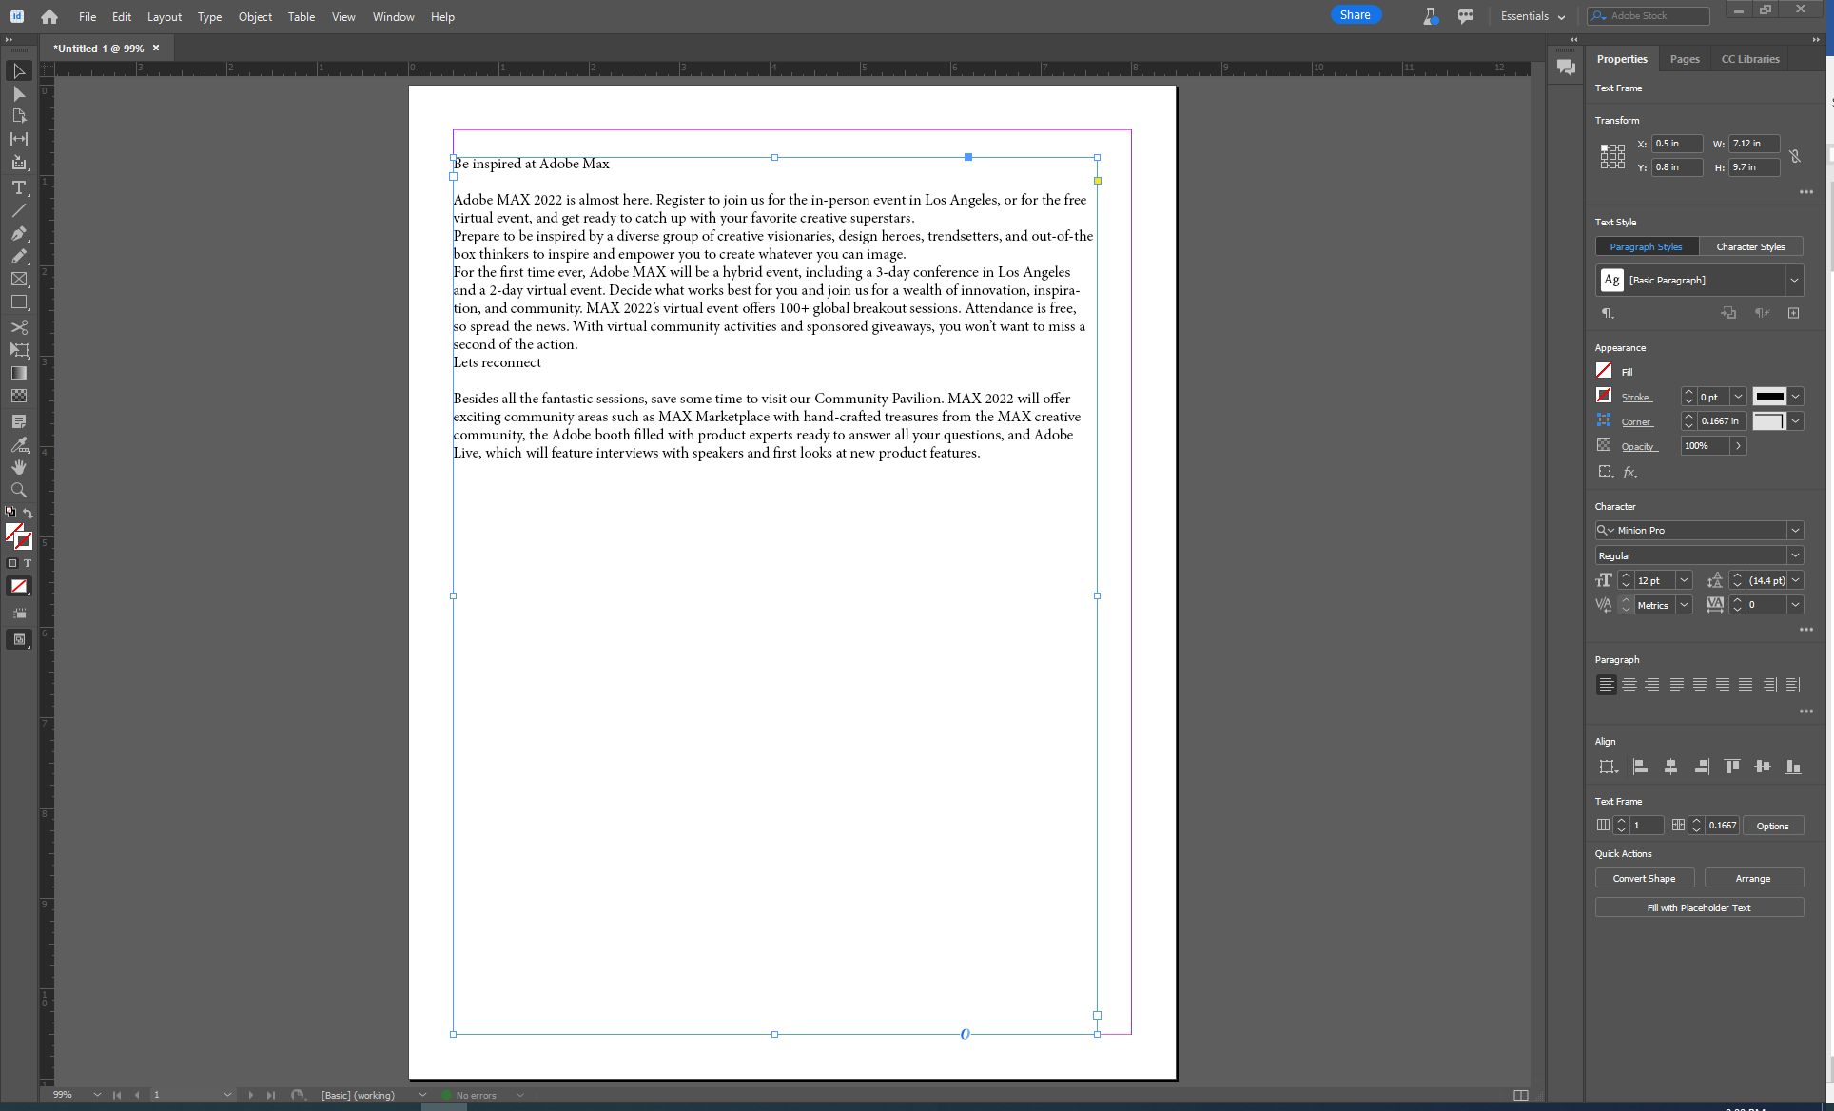Viewport: 1834px width, 1111px height.
Task: Select the Zoom tool
Action: click(x=19, y=490)
